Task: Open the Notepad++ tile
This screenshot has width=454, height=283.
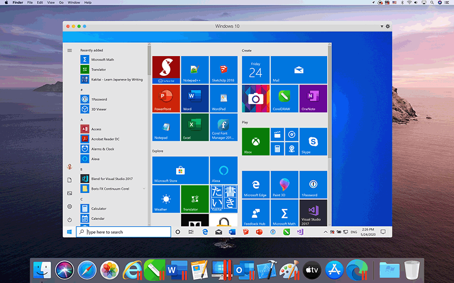Action: pos(195,70)
